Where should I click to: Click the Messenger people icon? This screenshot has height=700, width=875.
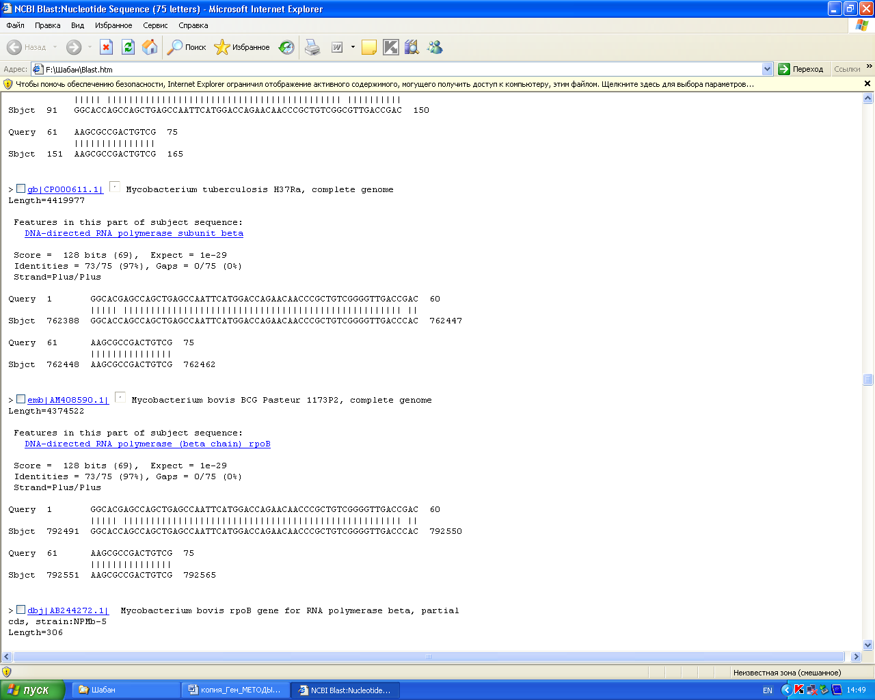435,47
